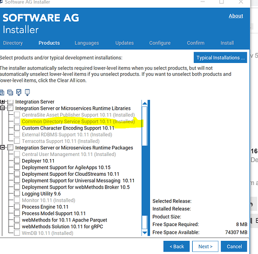
Task: Proceed with the Next button
Action: click(205, 246)
